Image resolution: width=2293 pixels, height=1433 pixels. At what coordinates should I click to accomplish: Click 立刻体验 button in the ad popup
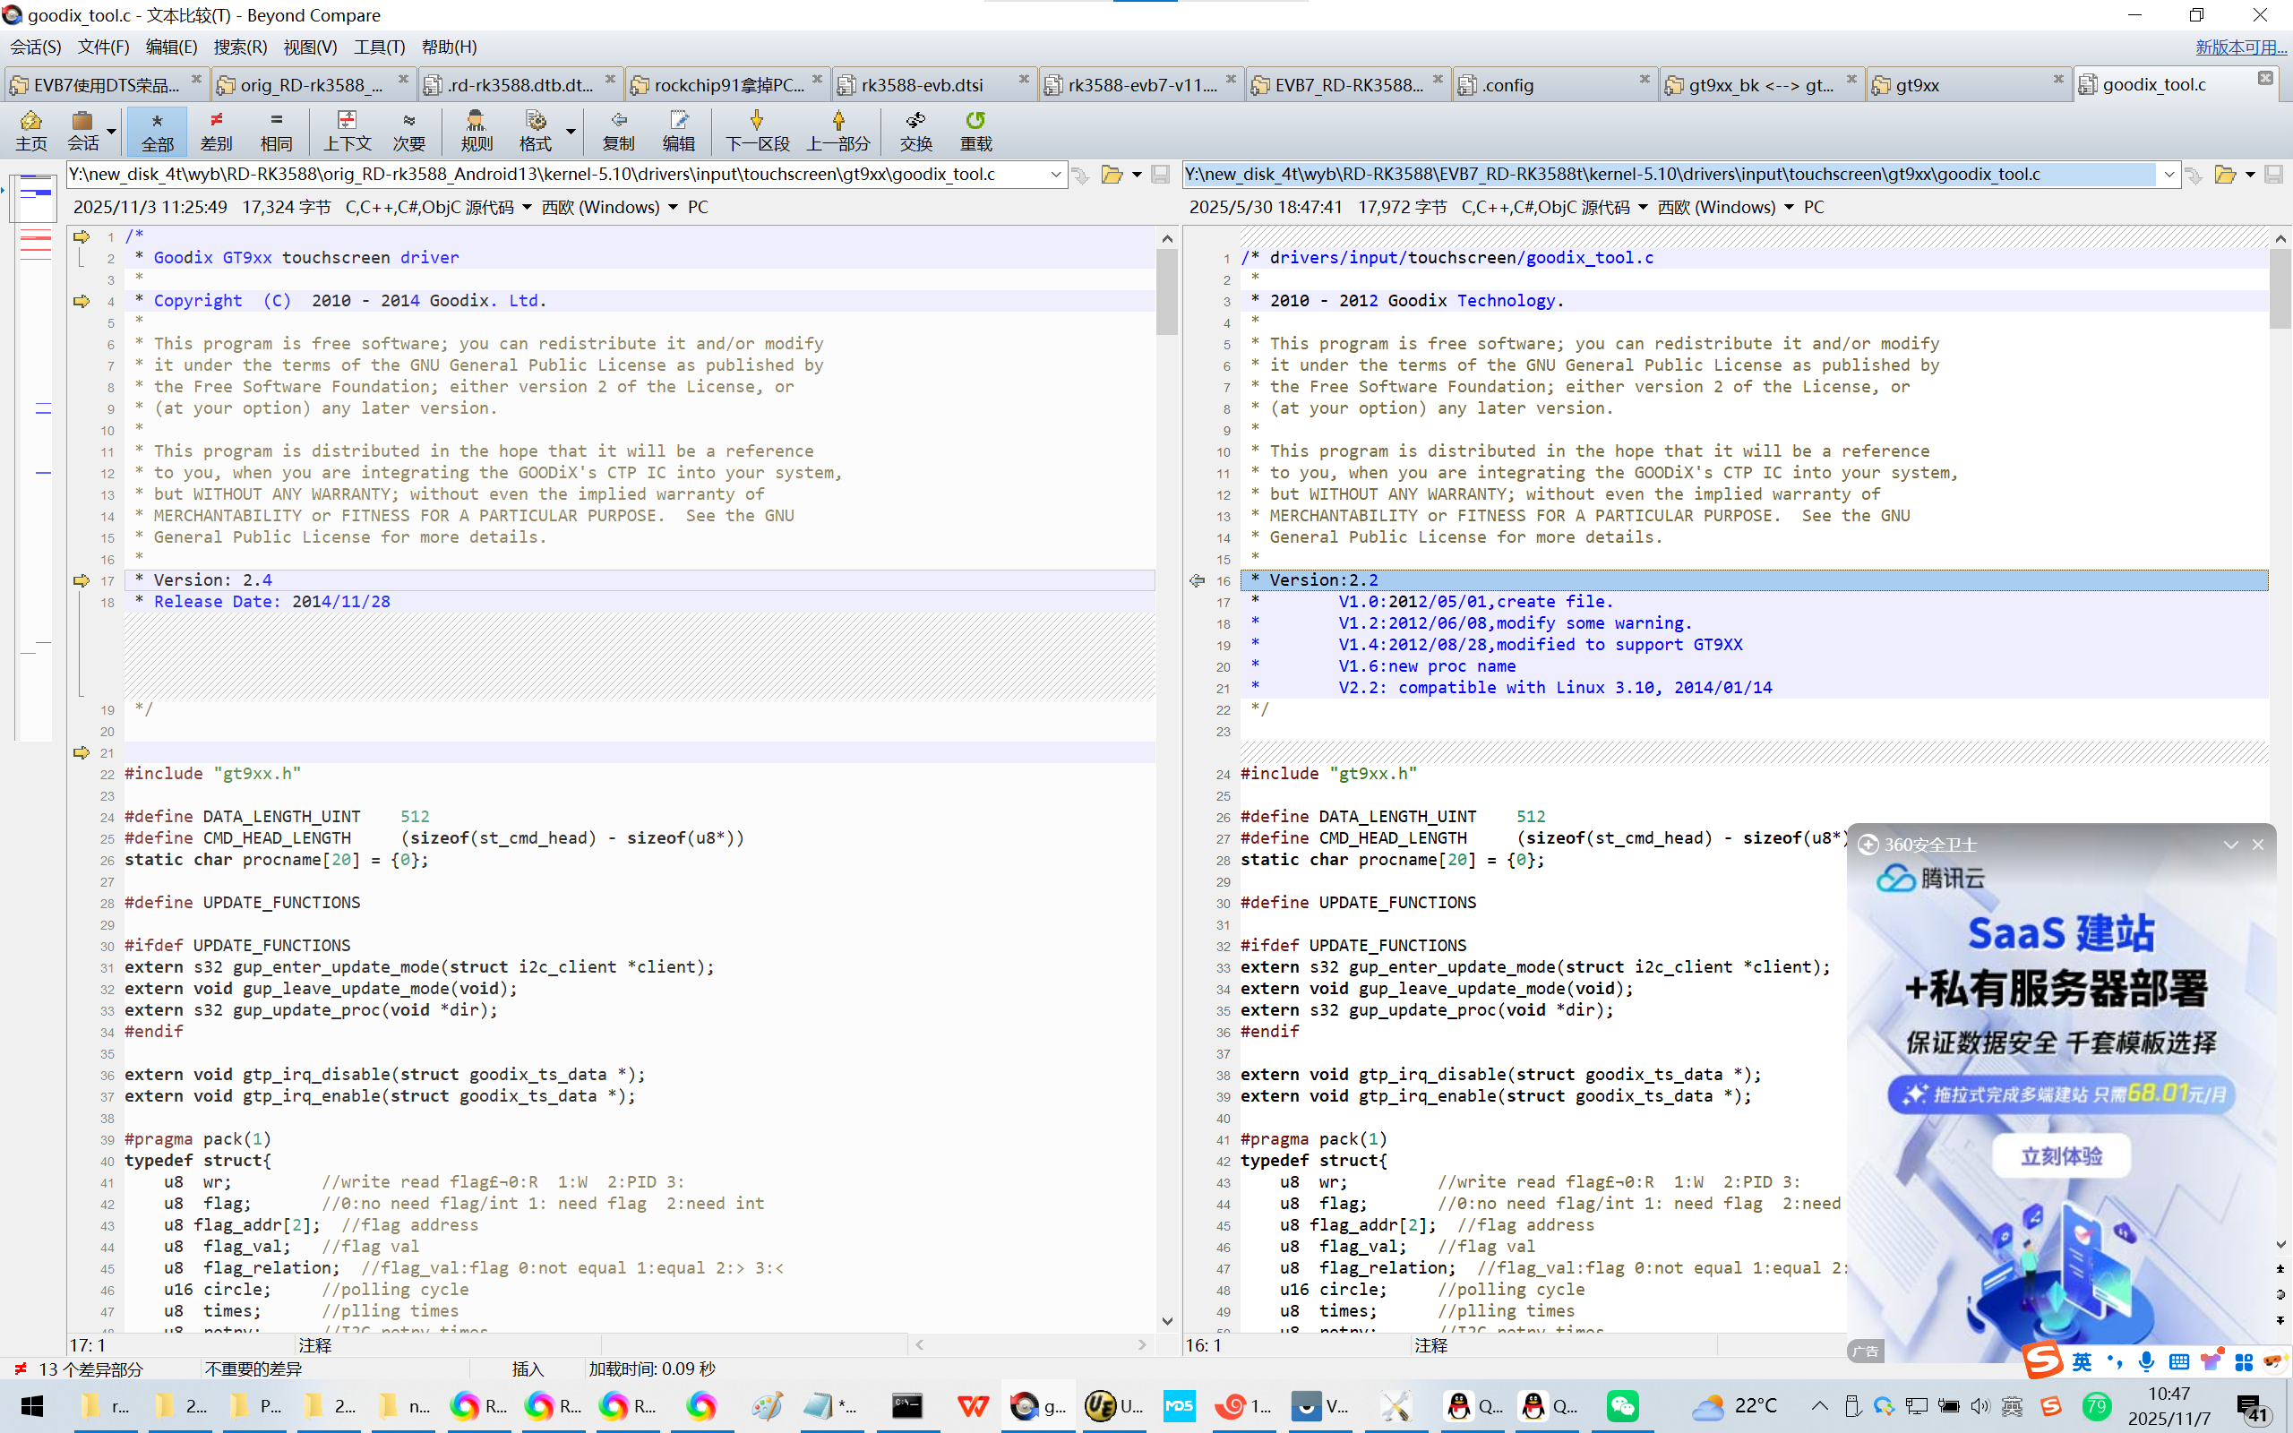2061,1155
